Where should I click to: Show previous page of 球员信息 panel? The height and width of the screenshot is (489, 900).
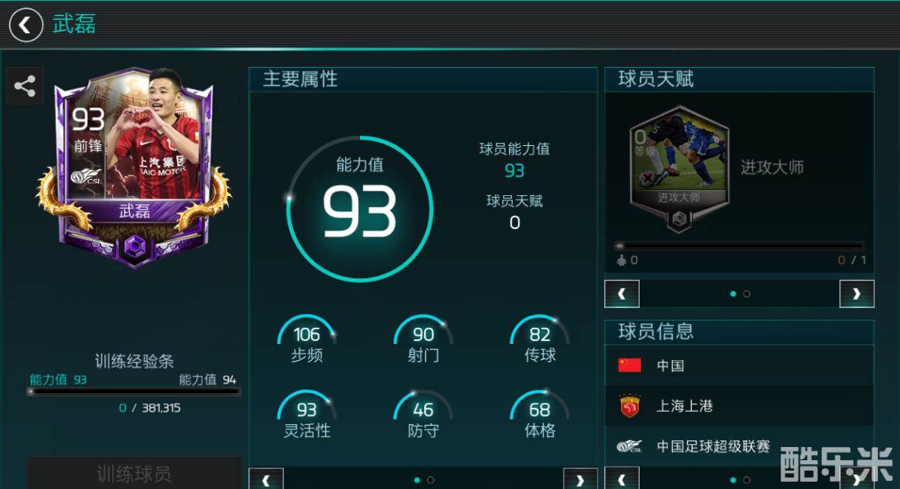tap(622, 479)
